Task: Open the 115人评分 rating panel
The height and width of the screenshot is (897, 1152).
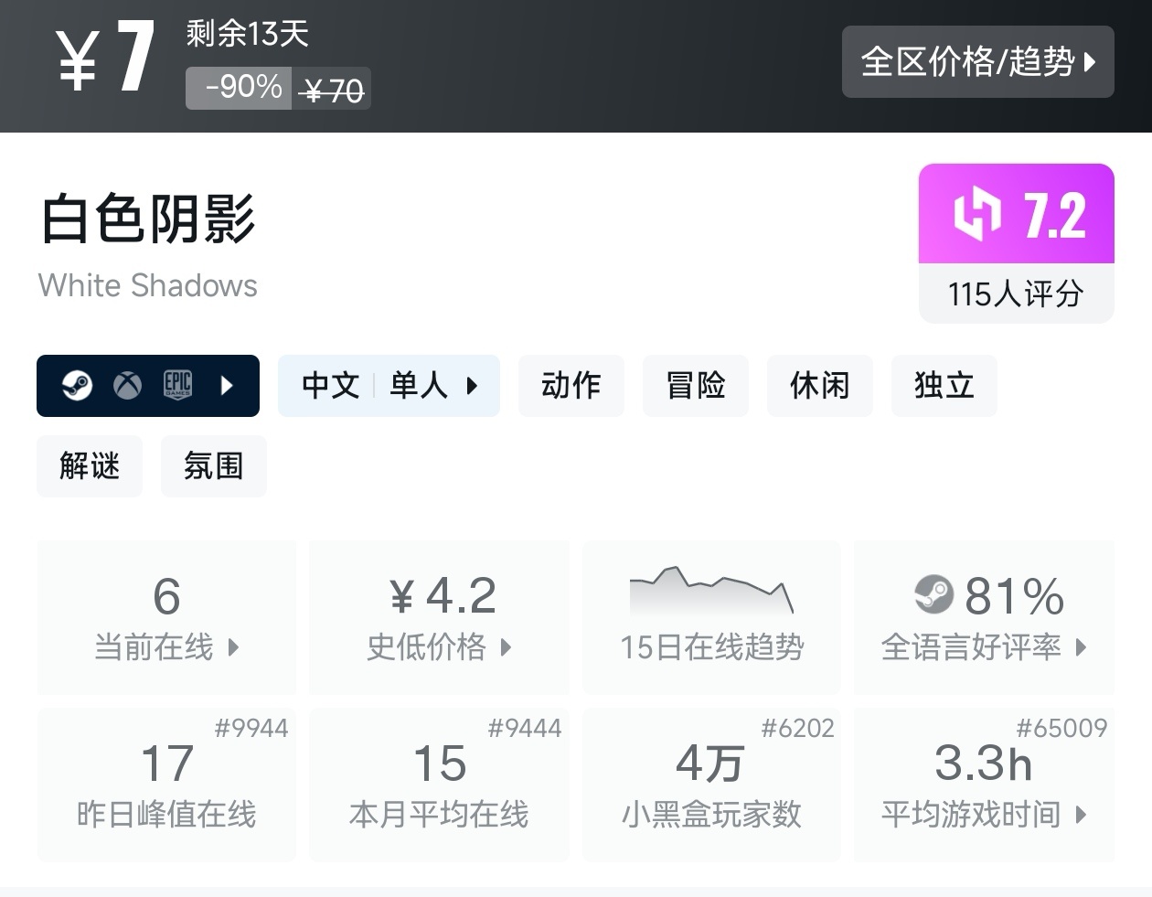Action: coord(1016,294)
